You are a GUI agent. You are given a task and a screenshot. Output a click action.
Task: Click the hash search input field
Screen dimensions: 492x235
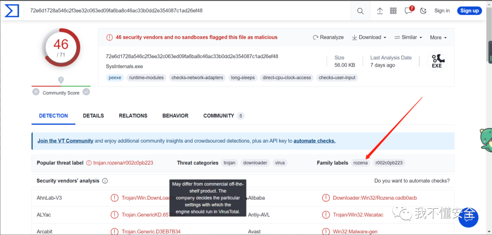[188, 10]
